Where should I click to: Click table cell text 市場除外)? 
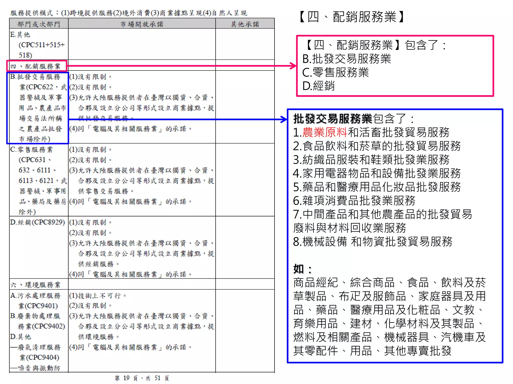35,139
